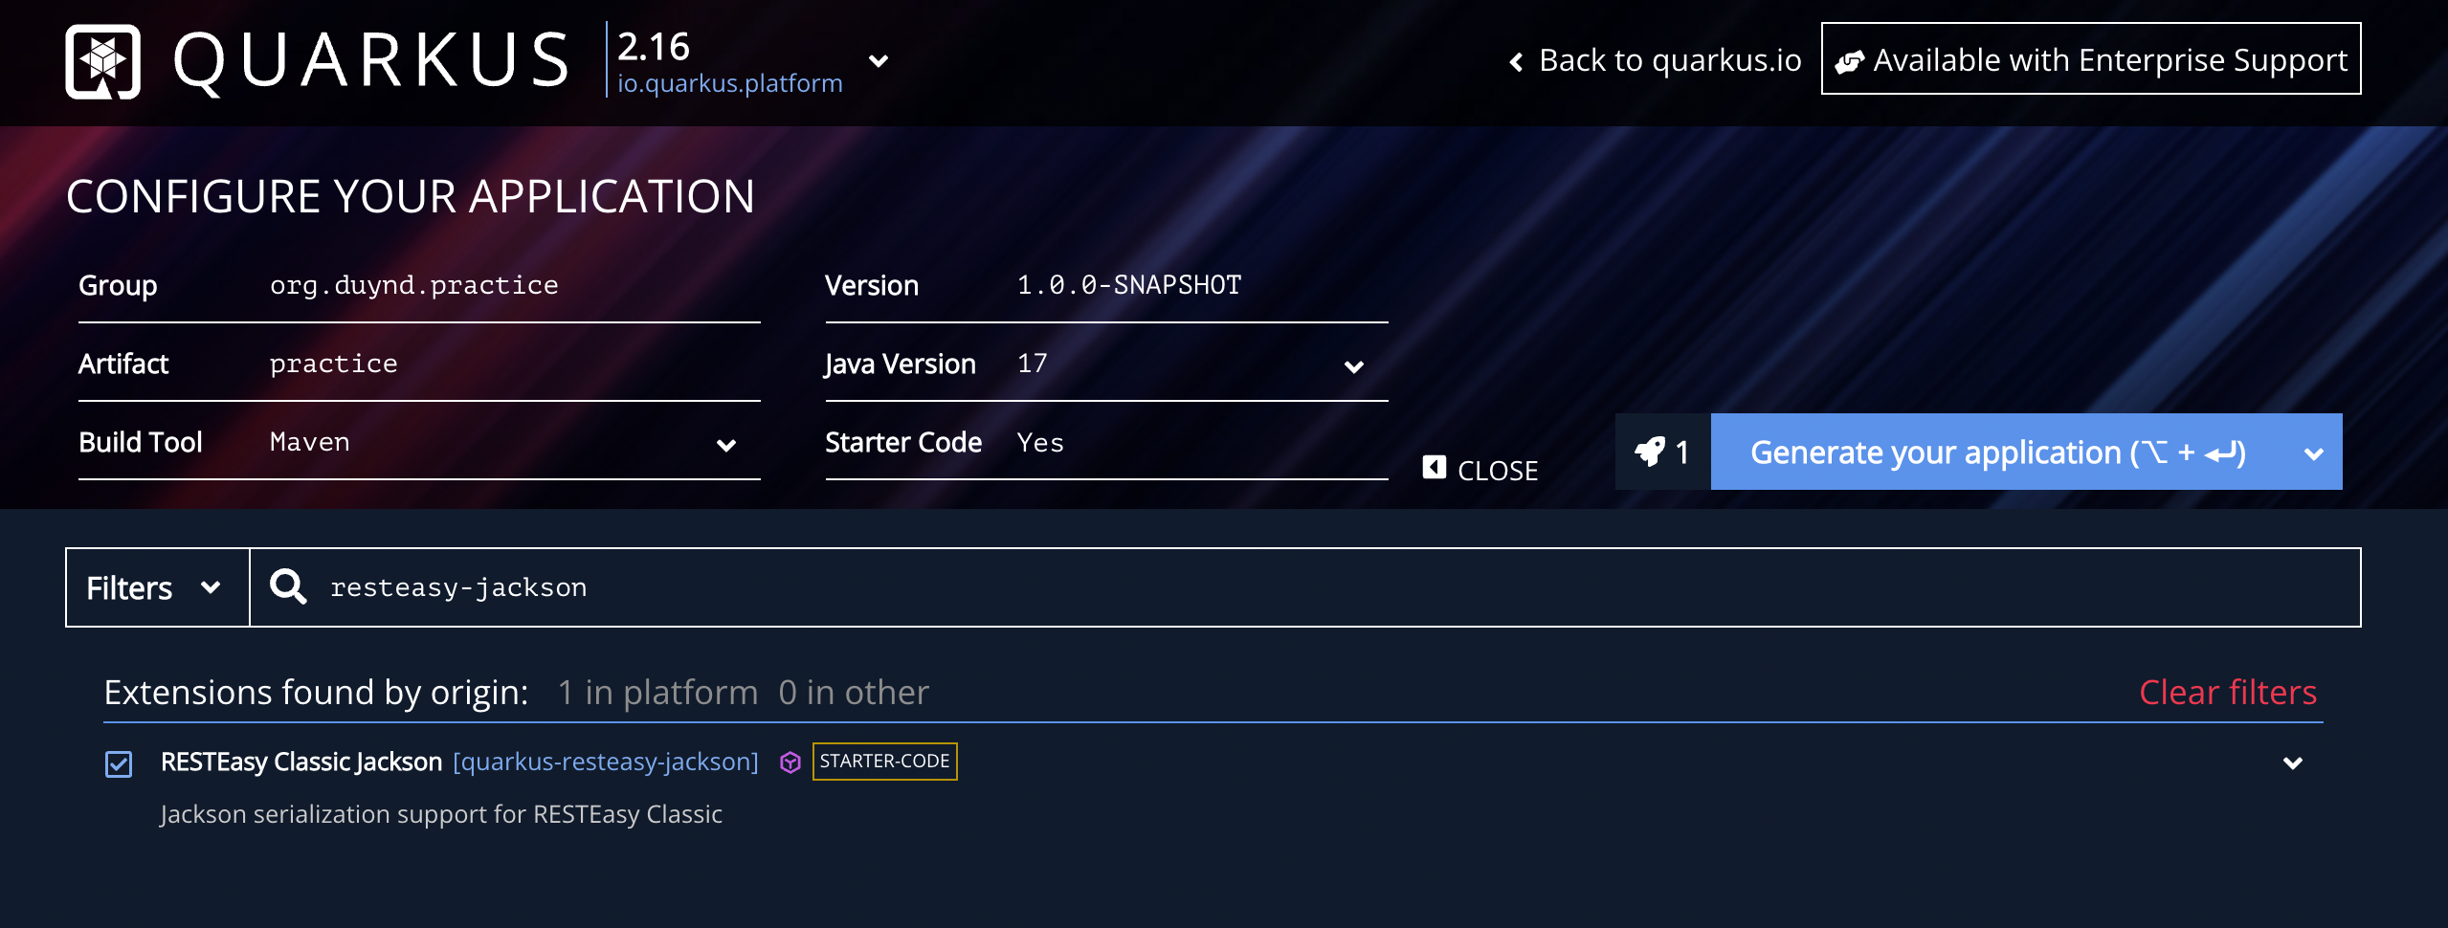This screenshot has width=2448, height=928.
Task: Click the Quarkus cube logo icon
Action: pyautogui.click(x=103, y=61)
